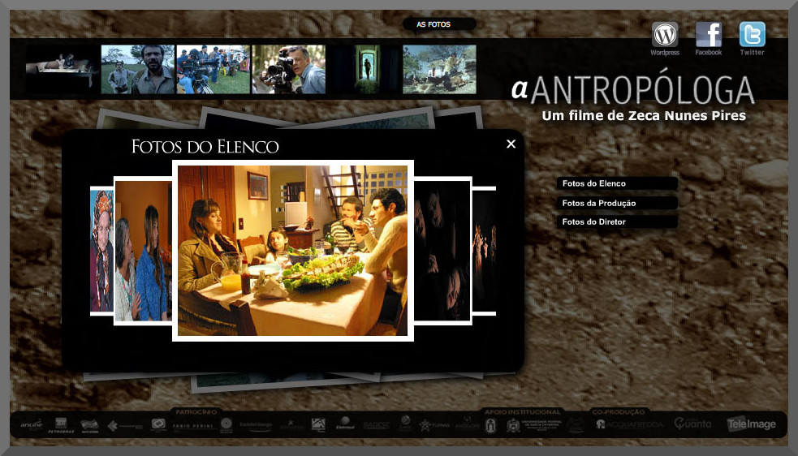This screenshot has width=798, height=456.
Task: Click the AS FOTOS tab label
Action: tap(434, 24)
